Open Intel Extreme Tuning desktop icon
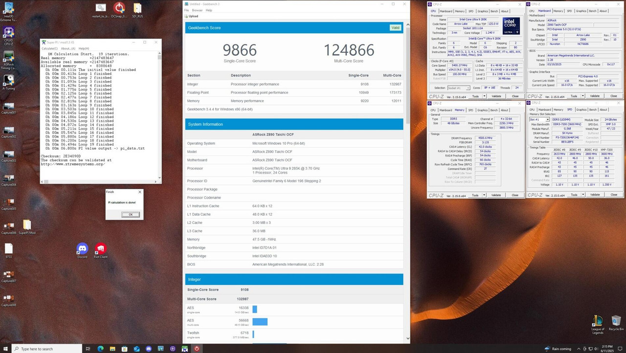The image size is (626, 353). [x=8, y=12]
